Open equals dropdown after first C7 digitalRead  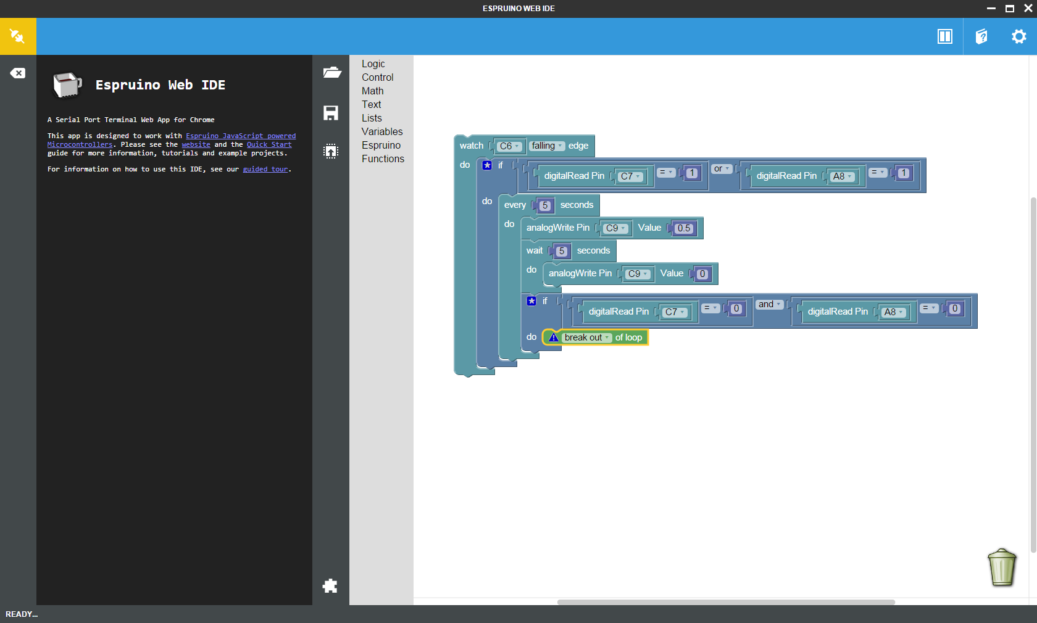coord(666,173)
